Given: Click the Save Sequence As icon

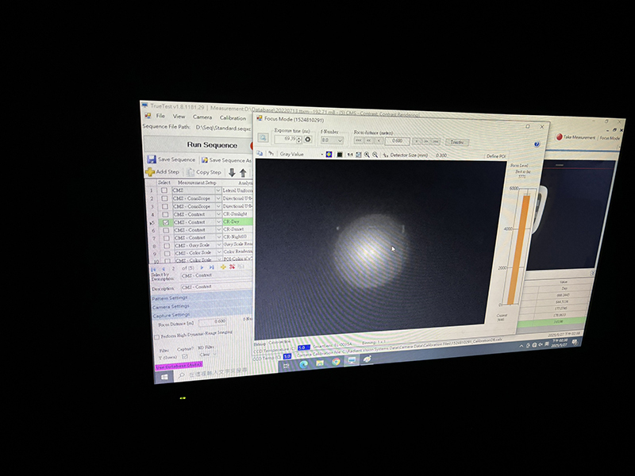Looking at the screenshot, I should (x=205, y=160).
